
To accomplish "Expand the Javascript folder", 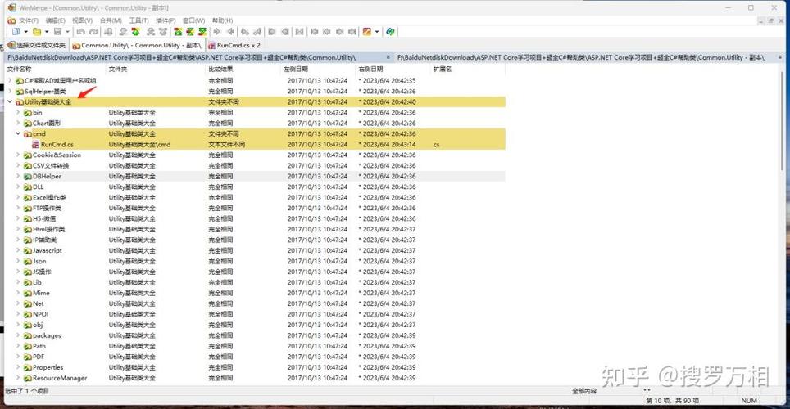I will click(18, 250).
